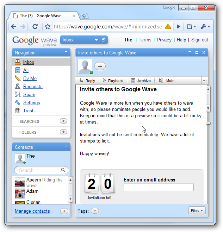
Task: Close the Invite others wave panel
Action: coord(204,53)
